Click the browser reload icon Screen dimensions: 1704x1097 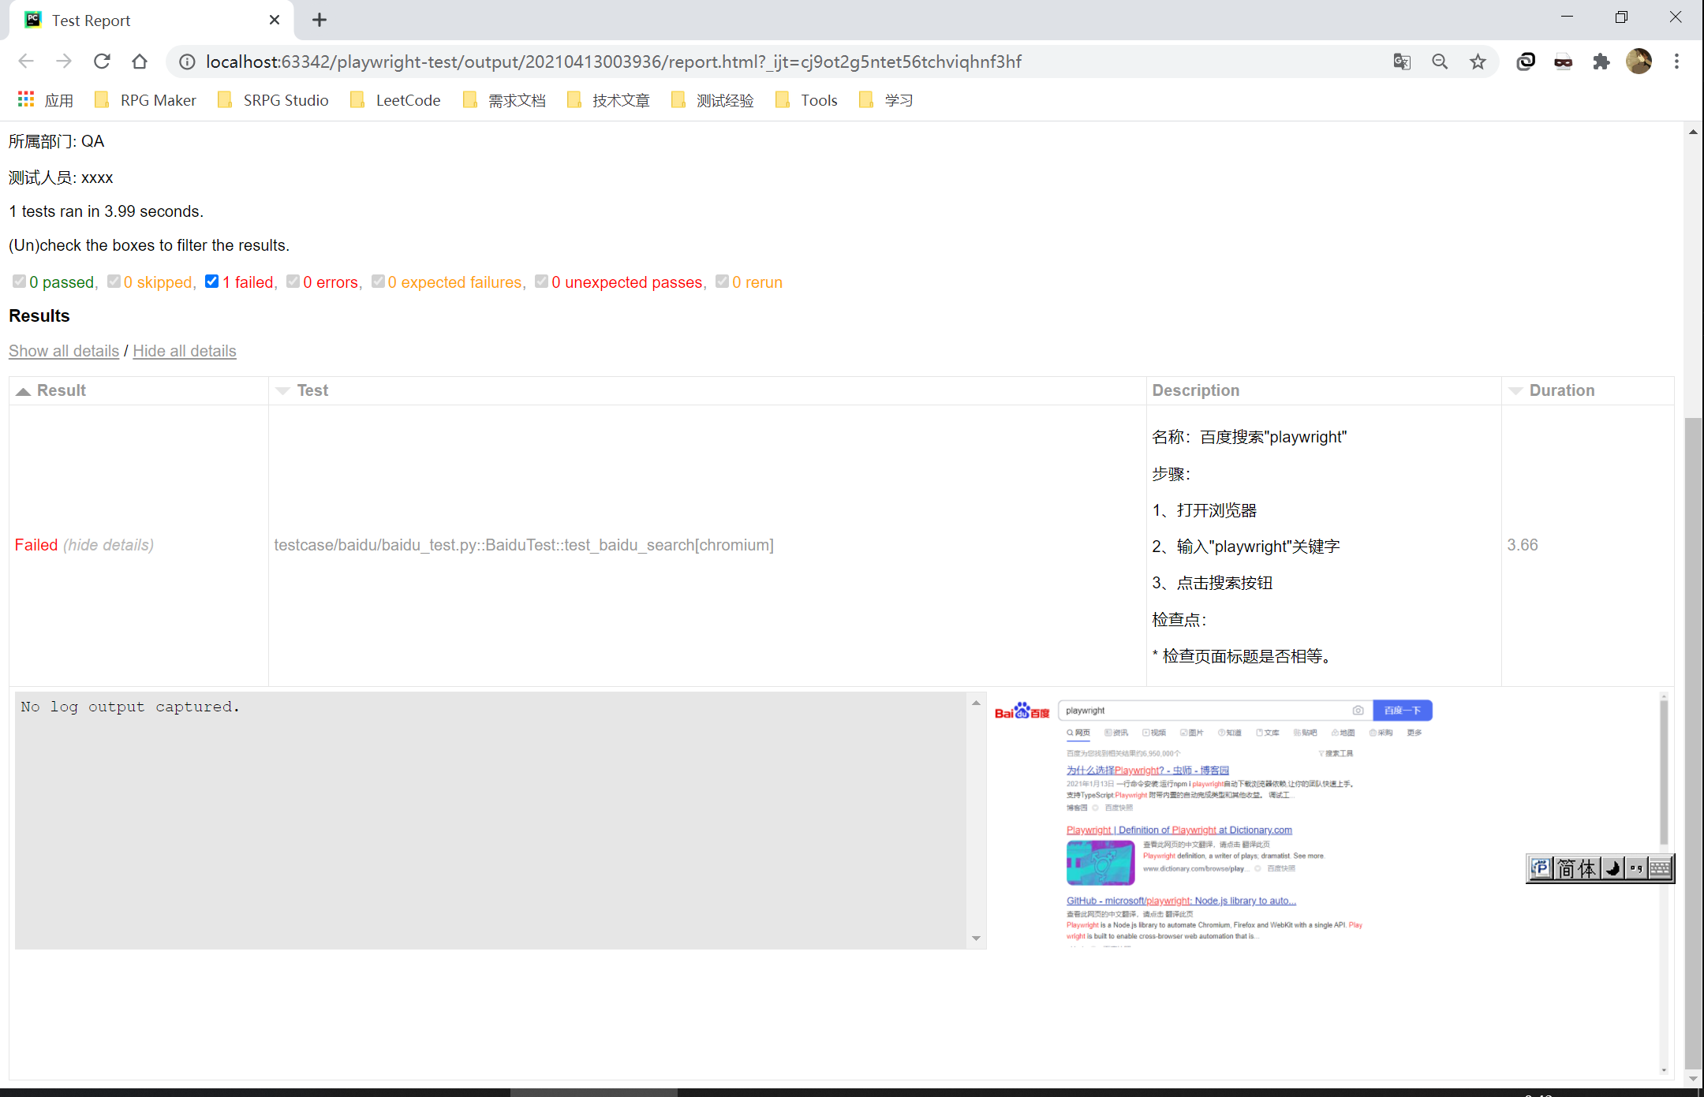pyautogui.click(x=102, y=62)
